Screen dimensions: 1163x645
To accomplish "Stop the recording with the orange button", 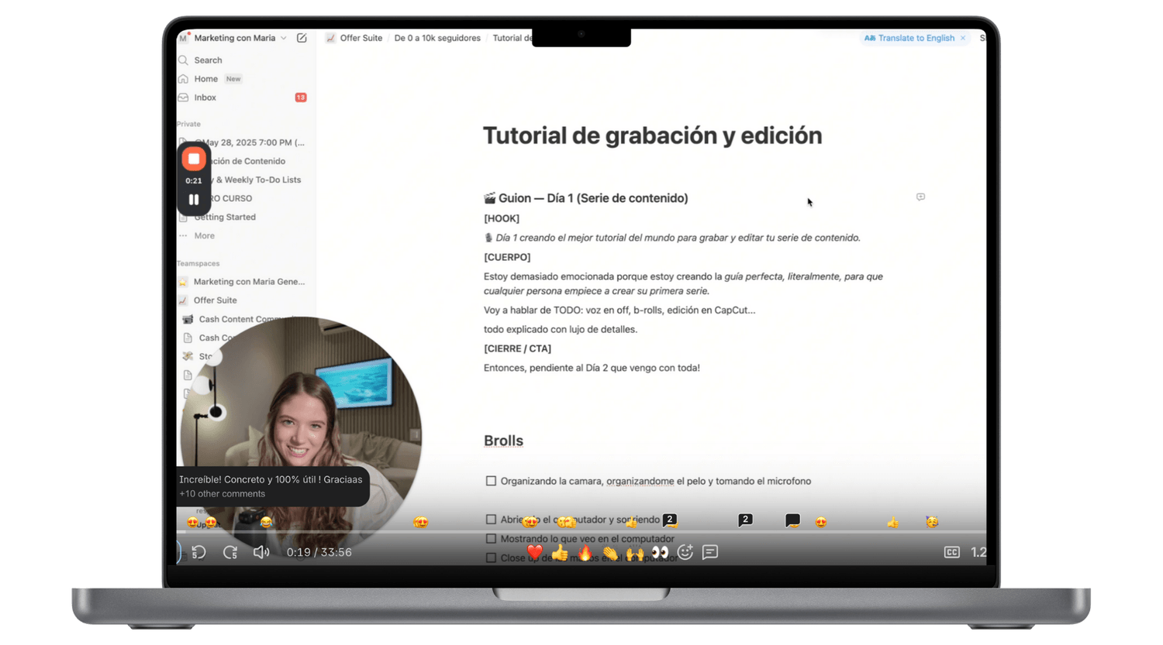I will click(194, 160).
